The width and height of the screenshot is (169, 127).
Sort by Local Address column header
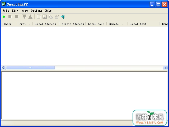[46, 24]
